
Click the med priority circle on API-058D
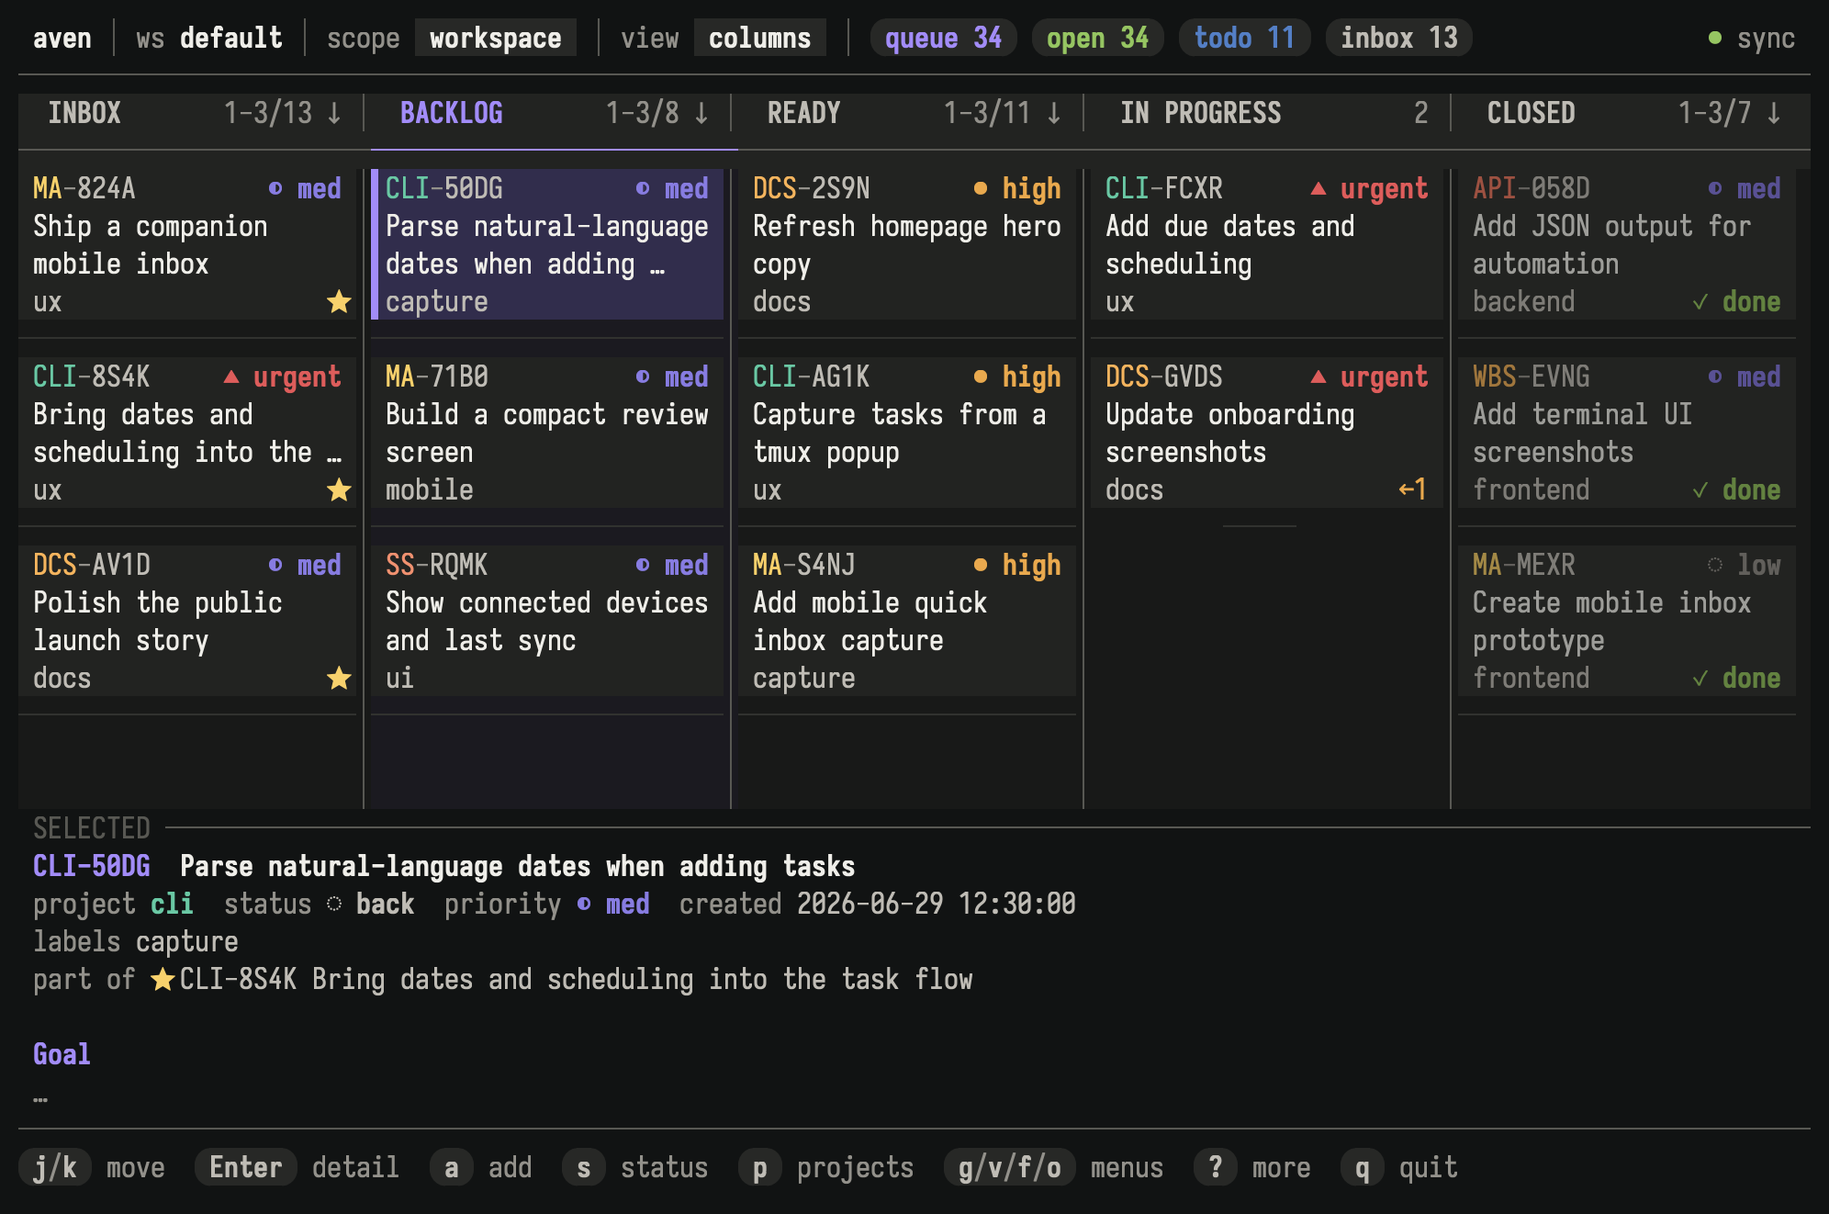point(1715,188)
